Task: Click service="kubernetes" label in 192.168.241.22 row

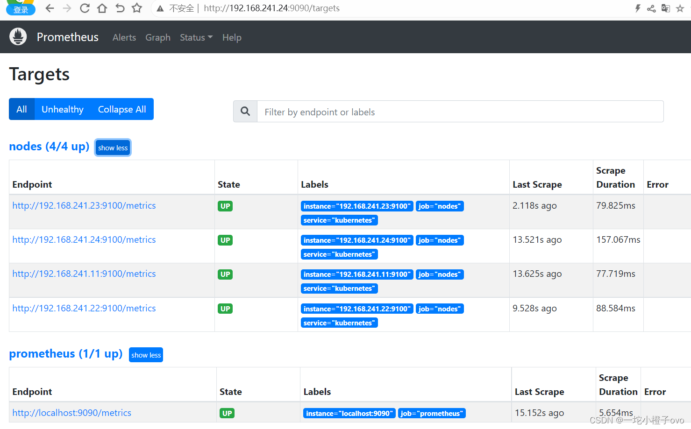Action: (x=339, y=323)
